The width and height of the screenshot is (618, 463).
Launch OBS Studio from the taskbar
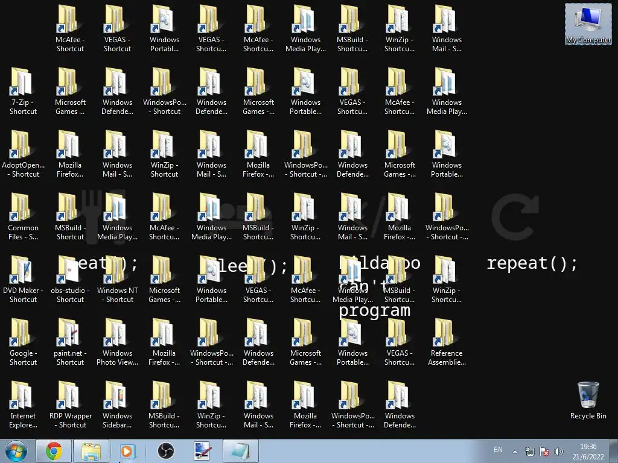tap(165, 451)
